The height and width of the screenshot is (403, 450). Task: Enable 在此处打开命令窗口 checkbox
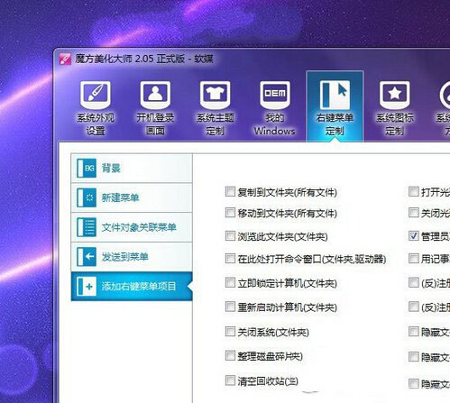pos(230,258)
